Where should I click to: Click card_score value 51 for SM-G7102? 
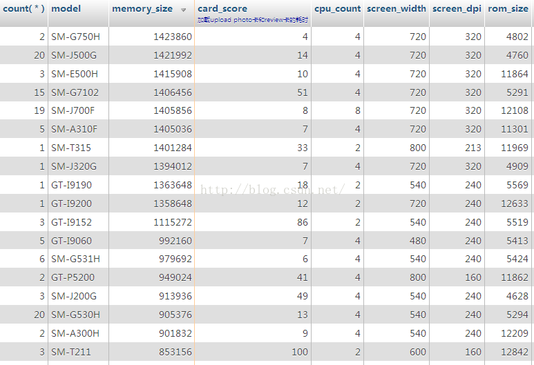(x=303, y=92)
